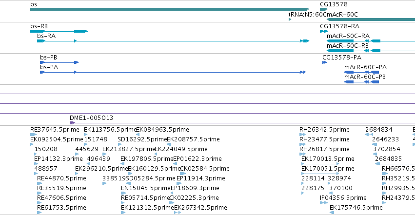
Task: Click the 151748 feature label
Action: click(96, 139)
